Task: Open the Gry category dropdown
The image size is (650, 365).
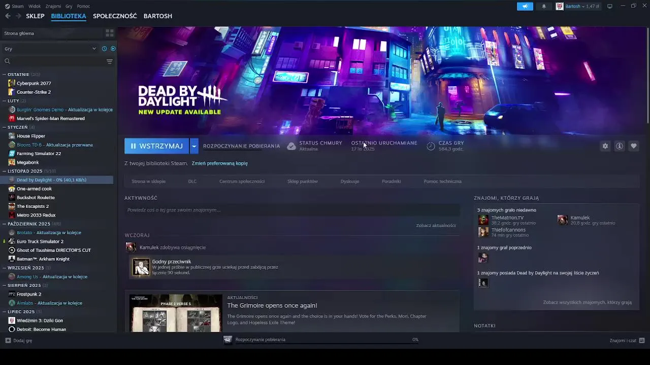Action: coord(50,49)
